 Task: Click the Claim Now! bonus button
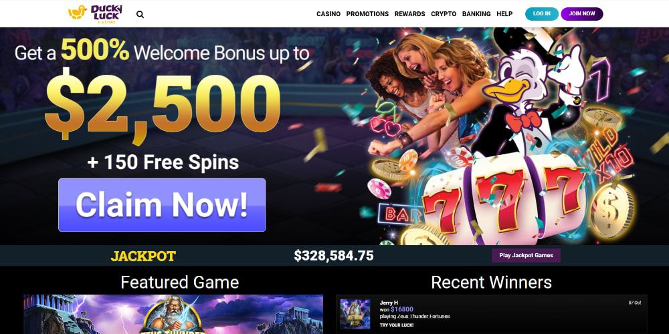[162, 205]
